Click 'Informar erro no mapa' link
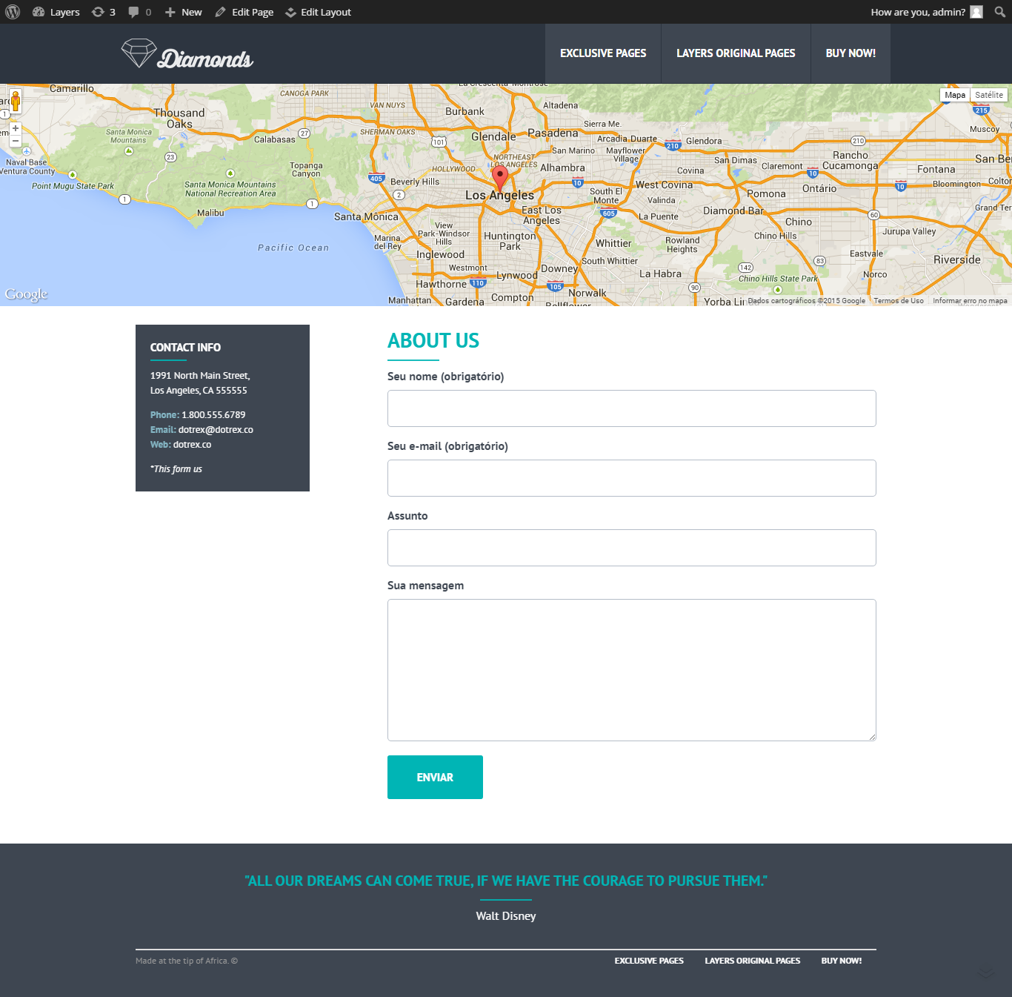Screen dimensions: 1012x997 [x=970, y=301]
